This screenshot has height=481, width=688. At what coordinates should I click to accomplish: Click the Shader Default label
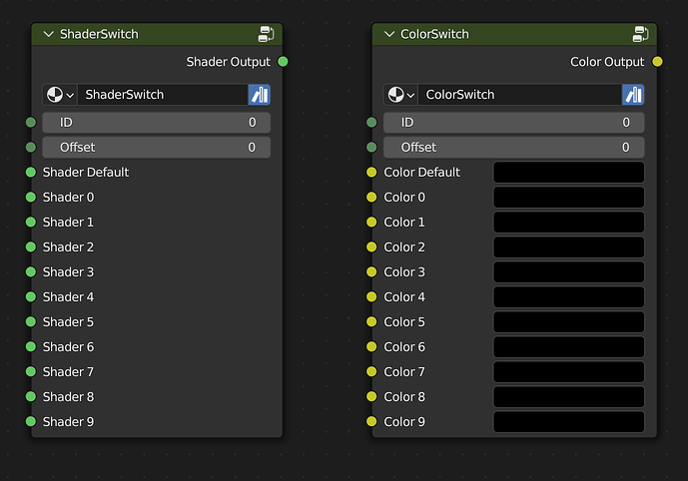point(86,173)
